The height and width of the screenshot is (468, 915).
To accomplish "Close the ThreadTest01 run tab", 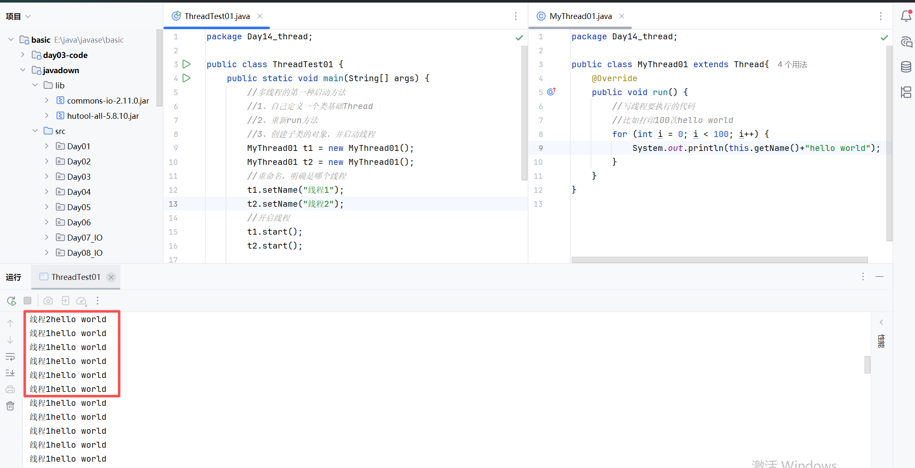I will [x=111, y=277].
